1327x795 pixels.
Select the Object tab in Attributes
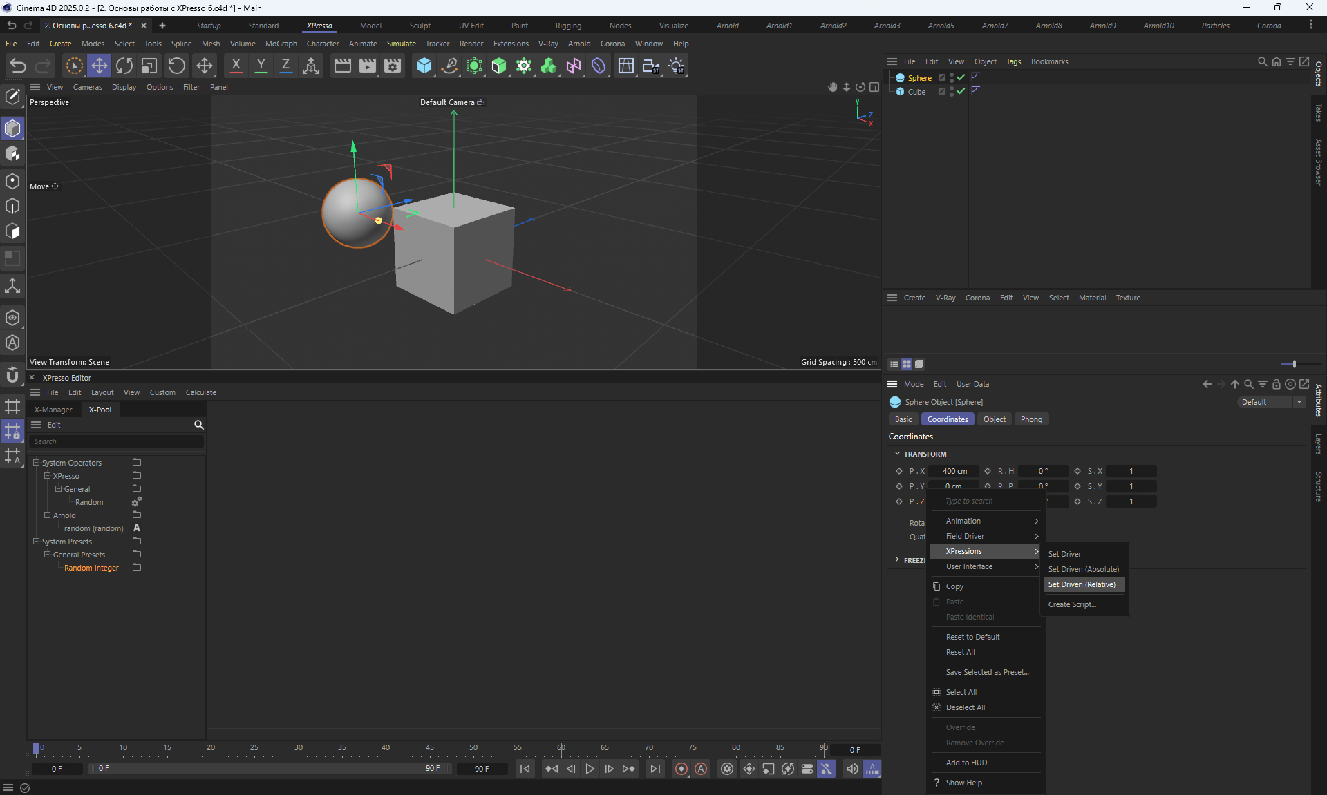click(994, 419)
